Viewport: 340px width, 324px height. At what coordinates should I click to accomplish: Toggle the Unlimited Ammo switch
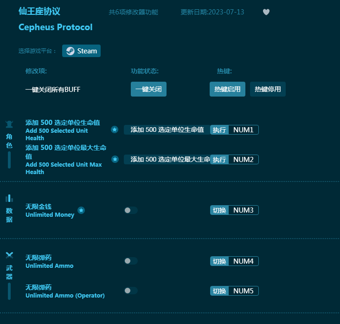131,261
